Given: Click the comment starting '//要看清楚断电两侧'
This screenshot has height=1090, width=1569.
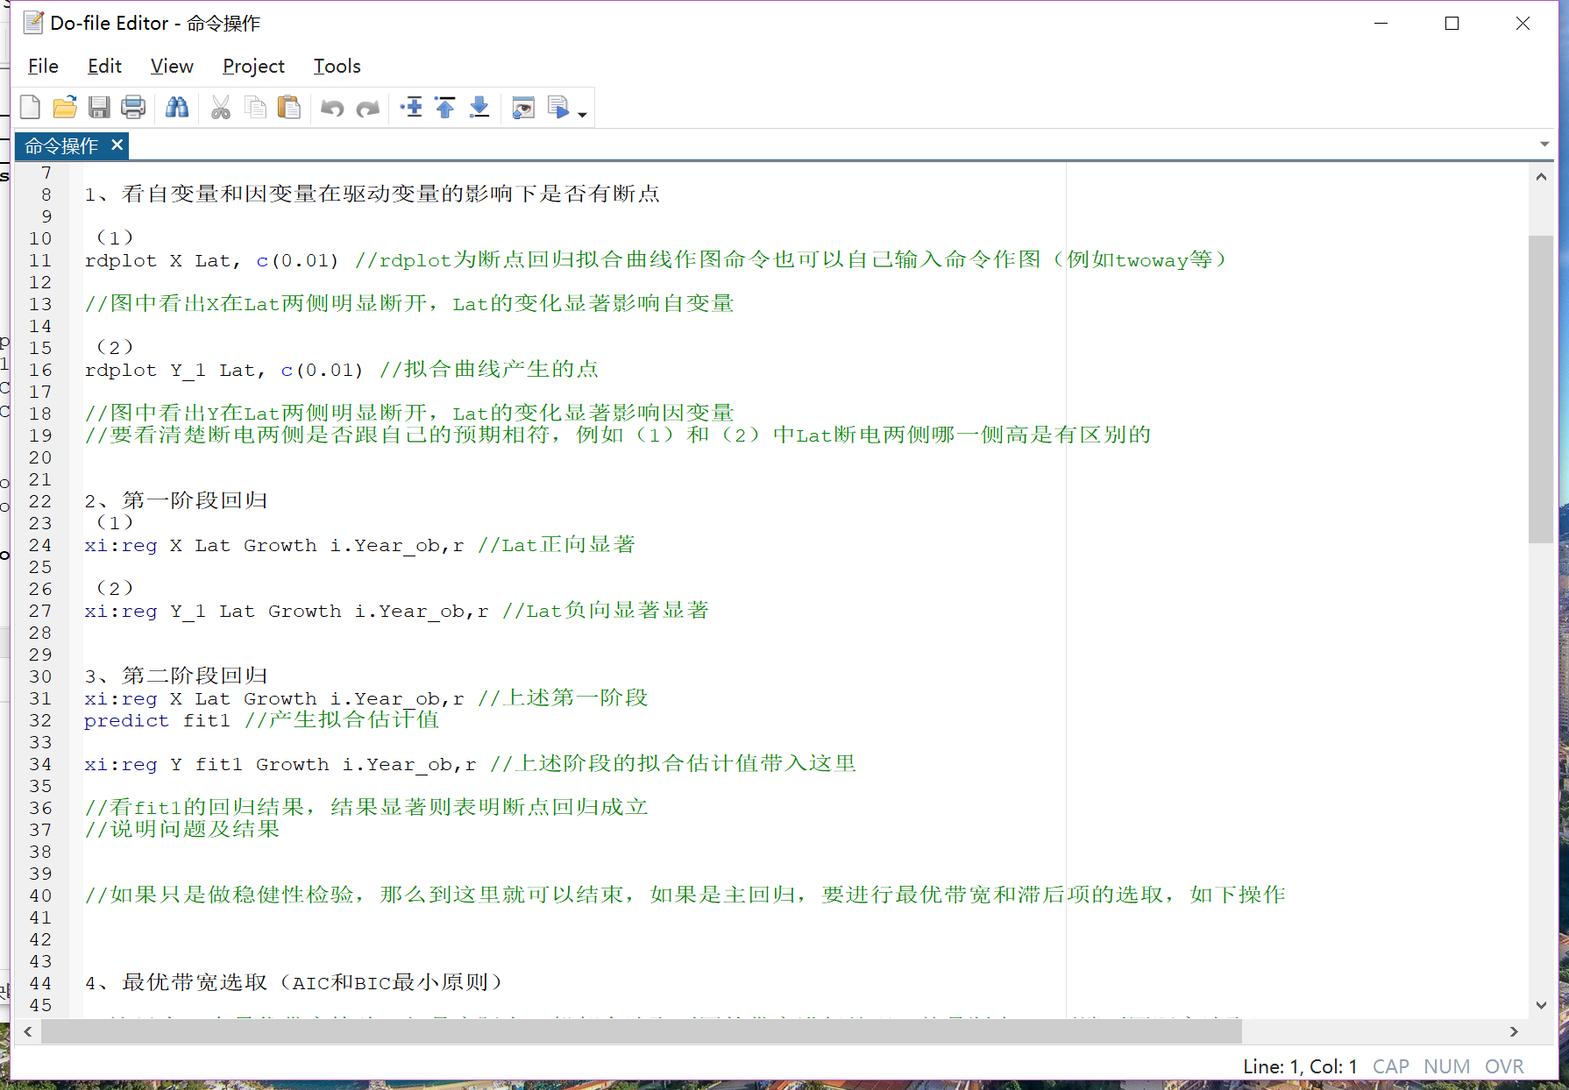Looking at the screenshot, I should (618, 435).
